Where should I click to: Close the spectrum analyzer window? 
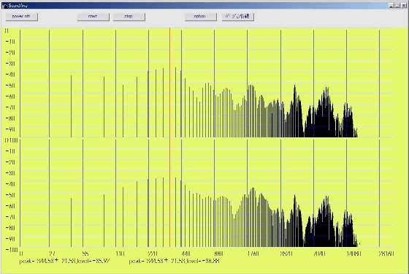(x=403, y=6)
